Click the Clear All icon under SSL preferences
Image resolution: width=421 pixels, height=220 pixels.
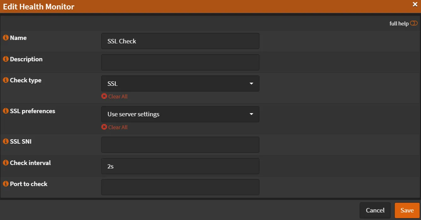(104, 127)
